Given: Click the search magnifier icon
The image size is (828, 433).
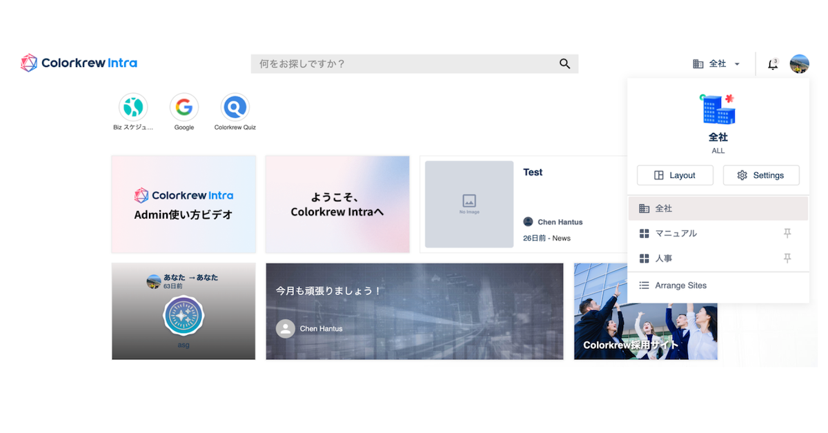Looking at the screenshot, I should (x=564, y=64).
